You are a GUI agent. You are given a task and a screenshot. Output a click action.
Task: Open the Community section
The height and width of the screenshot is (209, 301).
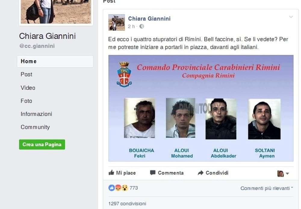coord(35,127)
